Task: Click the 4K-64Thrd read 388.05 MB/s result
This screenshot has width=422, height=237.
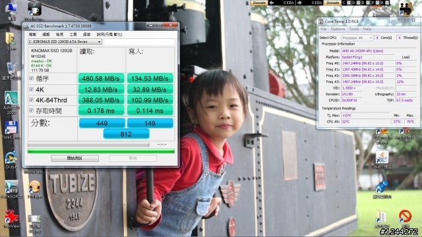Action: (x=101, y=100)
